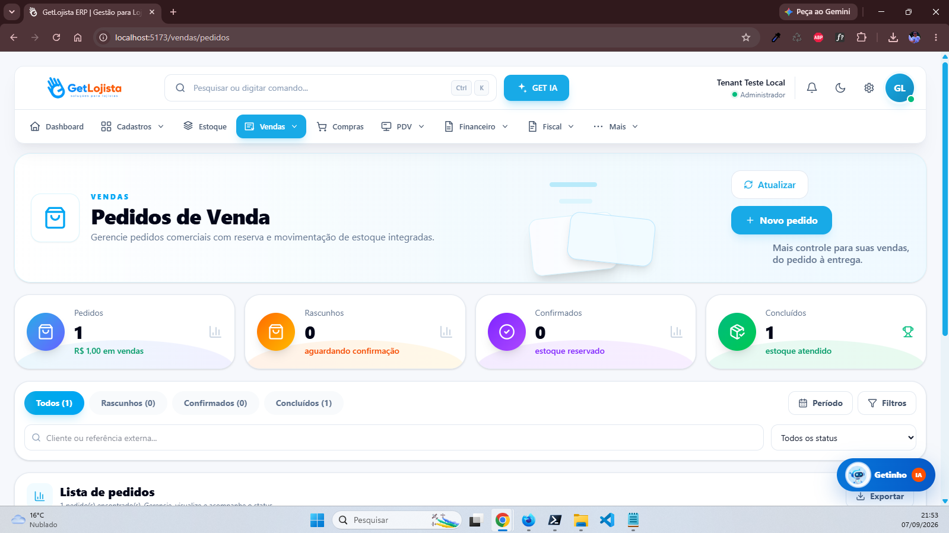
Task: Open Chrome downloads icon
Action: [893, 37]
